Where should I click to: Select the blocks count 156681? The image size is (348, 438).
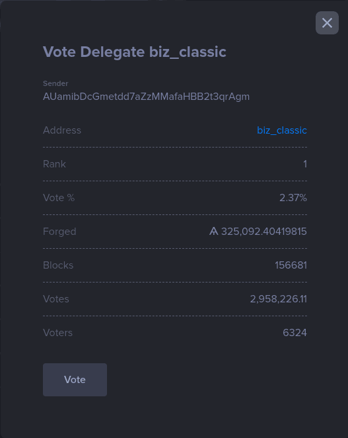click(291, 265)
